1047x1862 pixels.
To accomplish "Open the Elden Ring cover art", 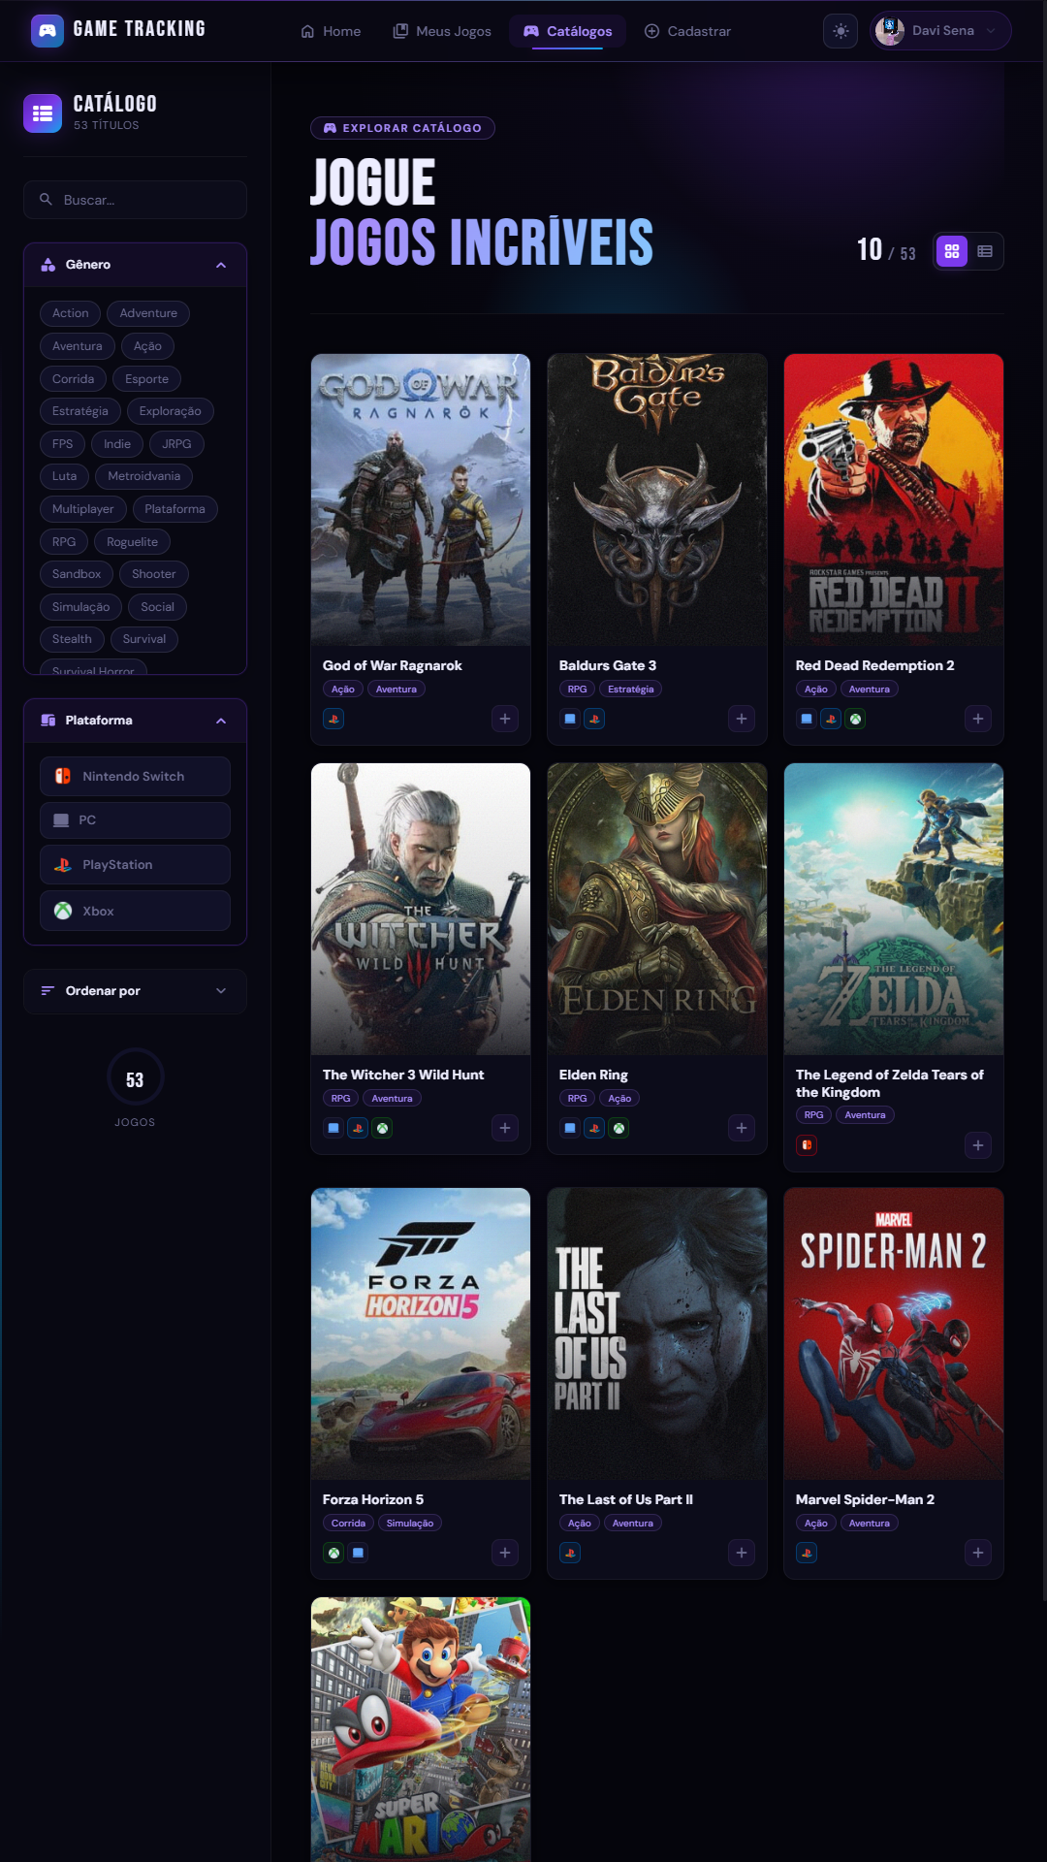I will point(657,909).
